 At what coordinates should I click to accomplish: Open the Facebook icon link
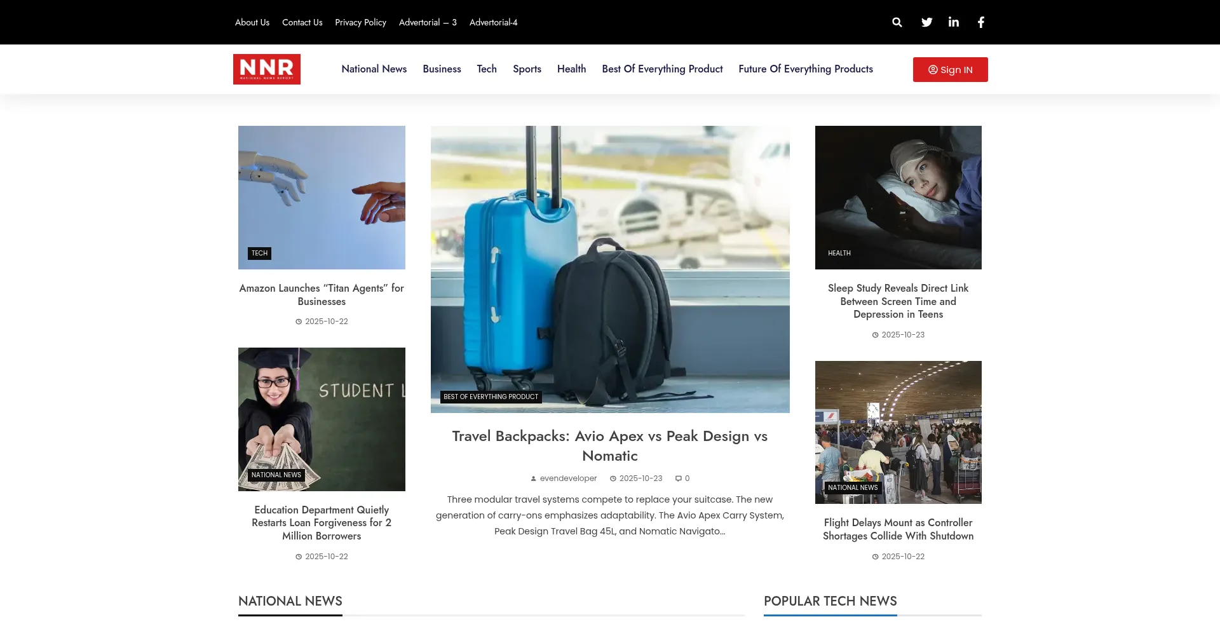coord(981,22)
